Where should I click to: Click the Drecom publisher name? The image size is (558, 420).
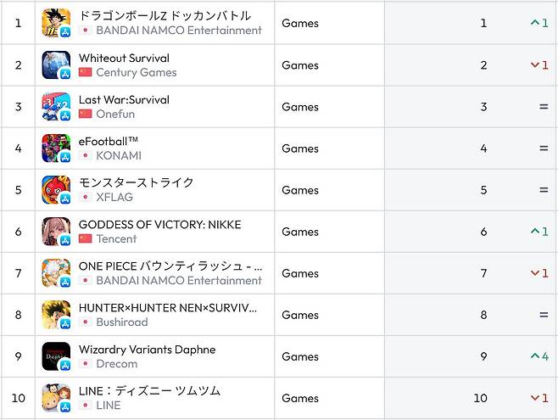click(x=117, y=364)
